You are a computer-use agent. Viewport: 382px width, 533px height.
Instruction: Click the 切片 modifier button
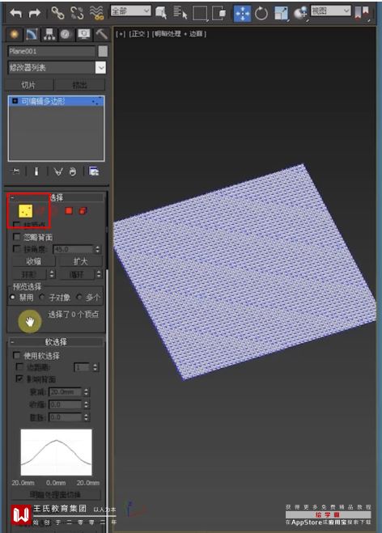click(29, 85)
